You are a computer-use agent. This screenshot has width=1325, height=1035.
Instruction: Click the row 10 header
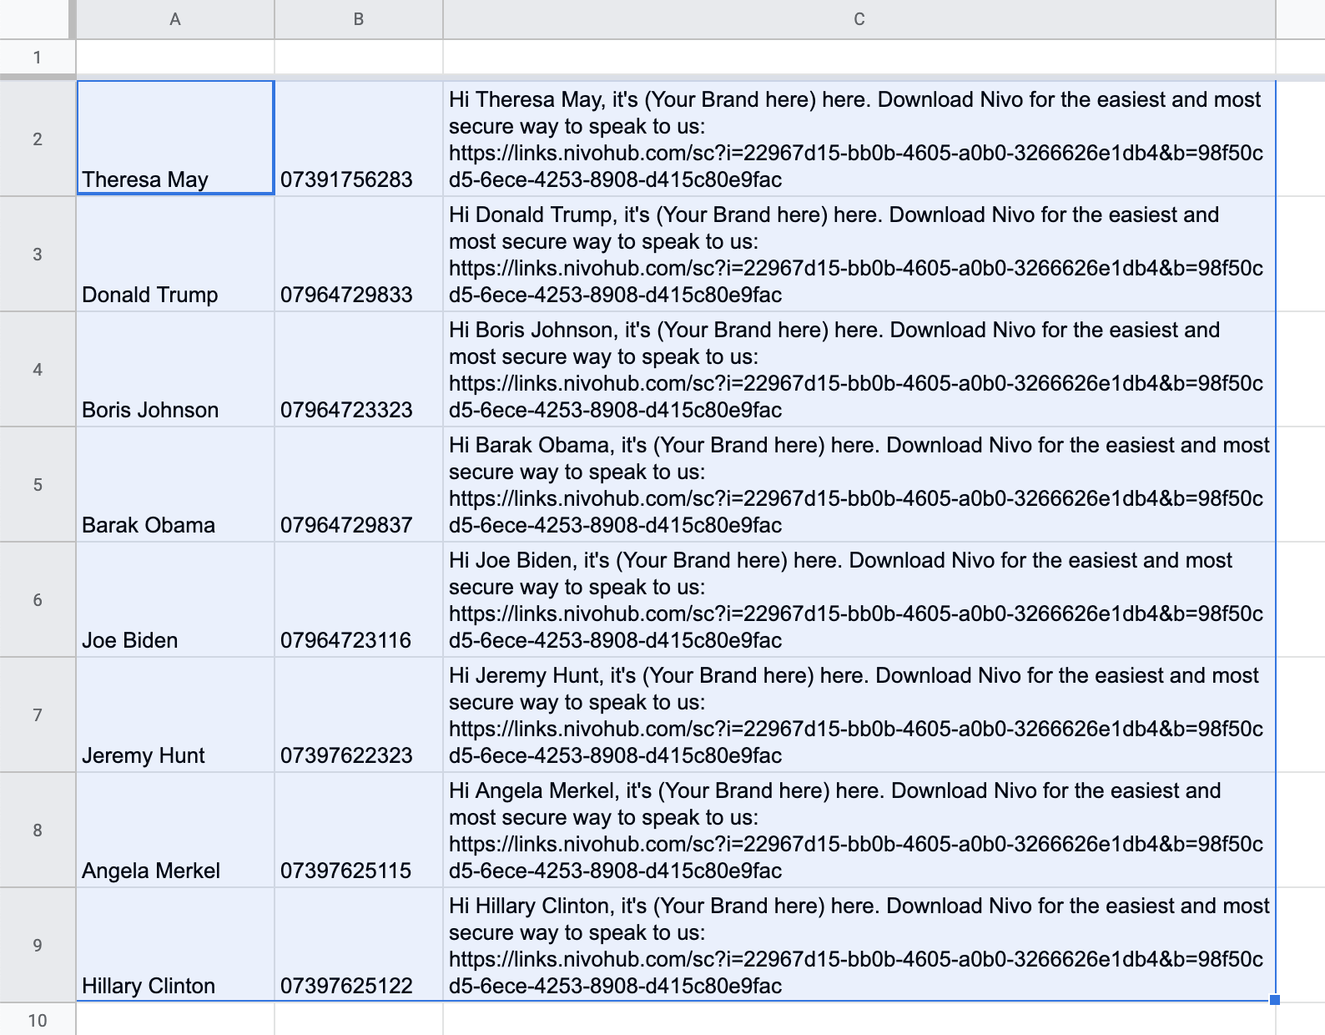click(x=38, y=1020)
